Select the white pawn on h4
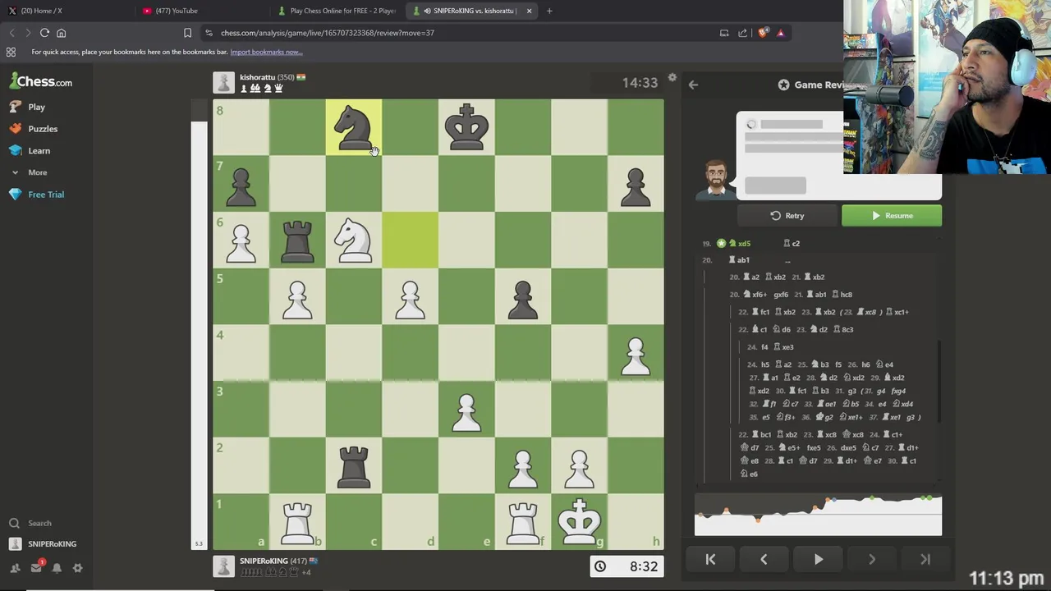This screenshot has width=1051, height=591. [636, 353]
